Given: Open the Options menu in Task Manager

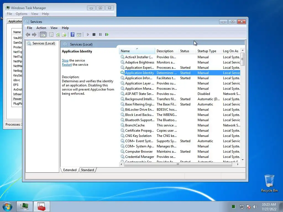Looking at the screenshot, I should point(22,14).
